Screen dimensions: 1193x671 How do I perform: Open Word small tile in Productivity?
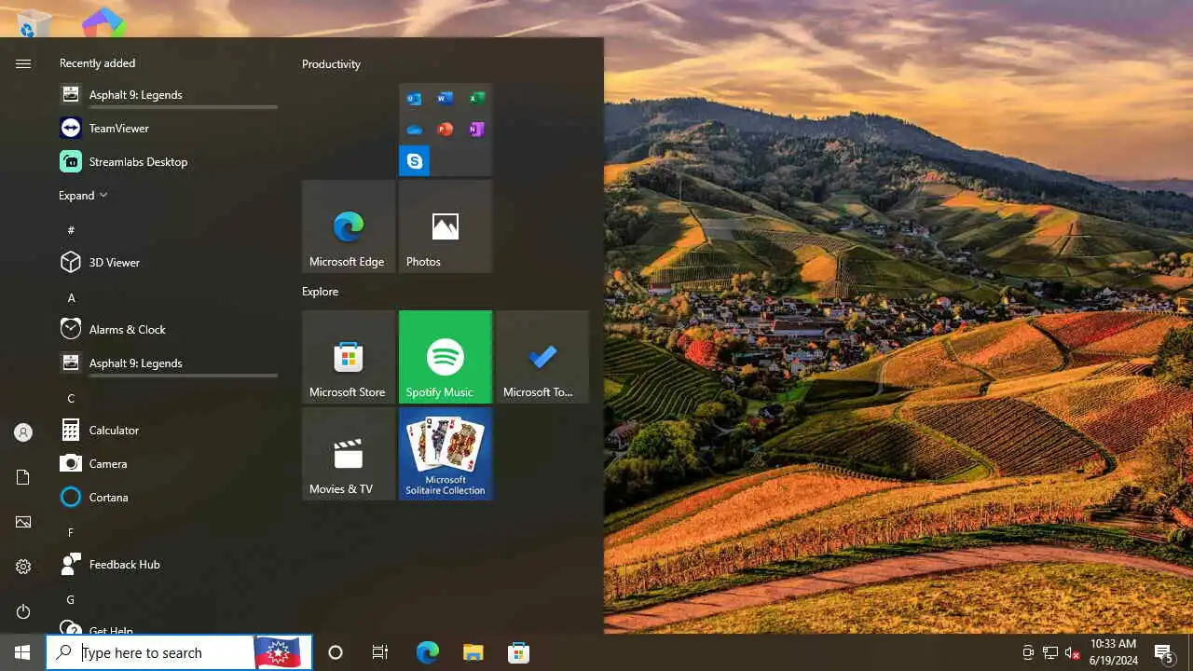pyautogui.click(x=446, y=99)
